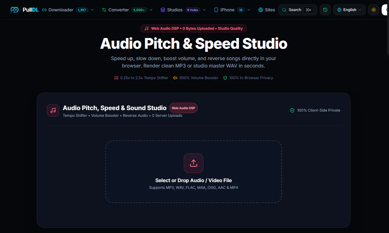The width and height of the screenshot is (389, 233).
Task: Click the 5,000+ Converter badge
Action: click(139, 10)
